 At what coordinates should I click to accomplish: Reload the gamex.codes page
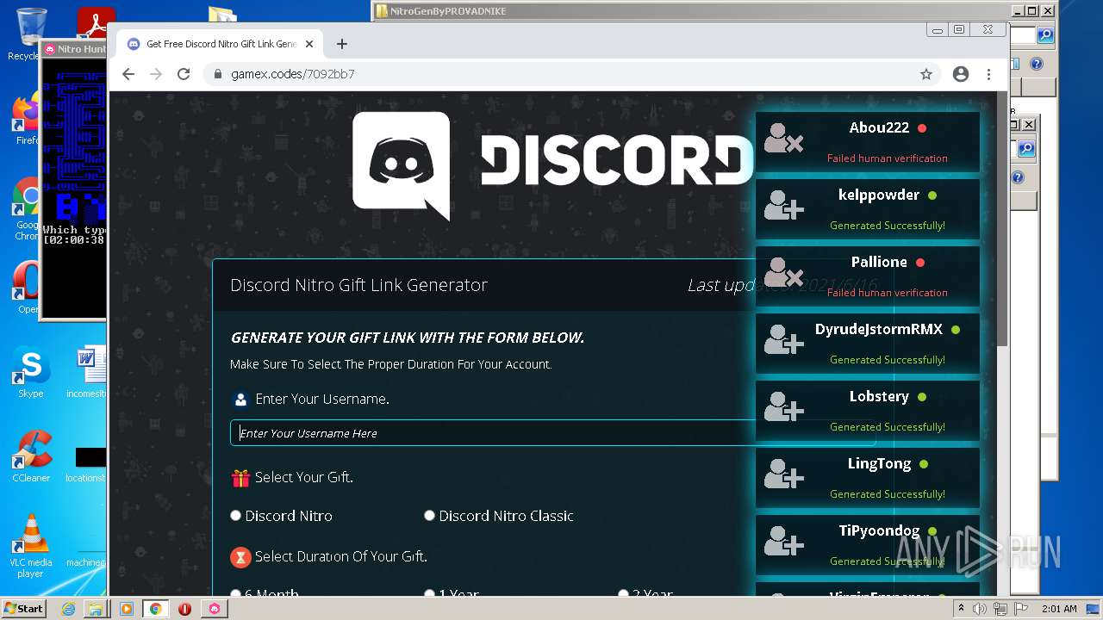click(184, 74)
